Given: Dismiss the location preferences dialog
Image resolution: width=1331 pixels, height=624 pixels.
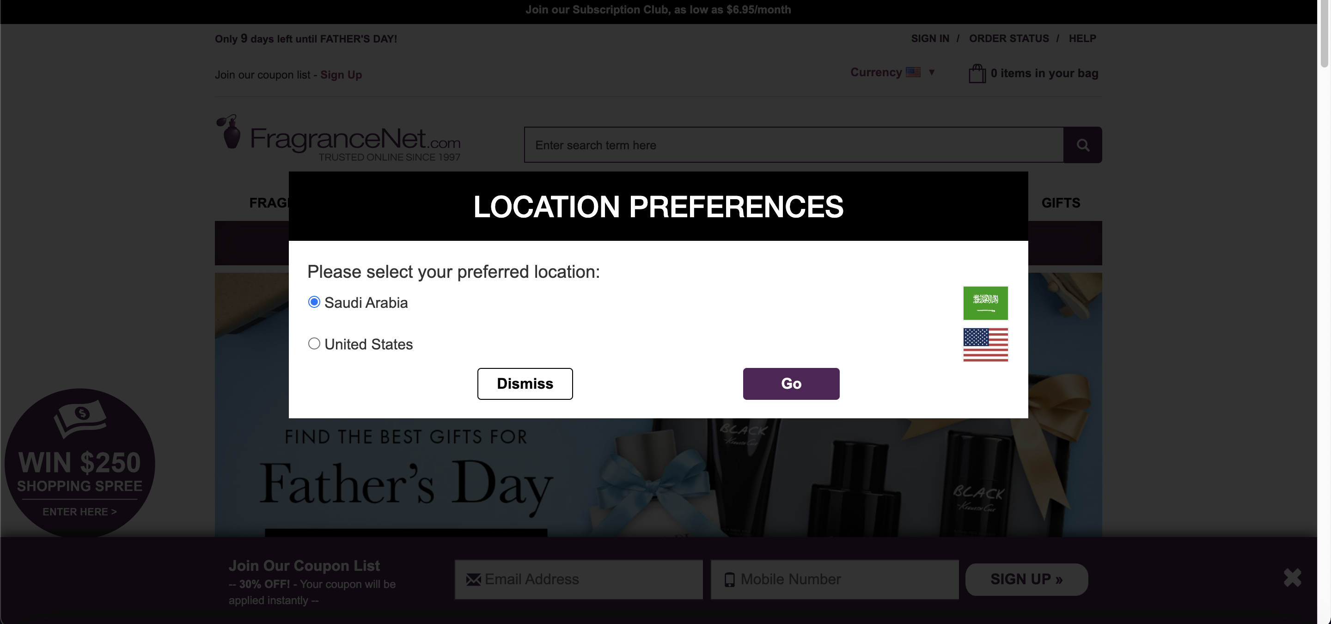Looking at the screenshot, I should 525,384.
